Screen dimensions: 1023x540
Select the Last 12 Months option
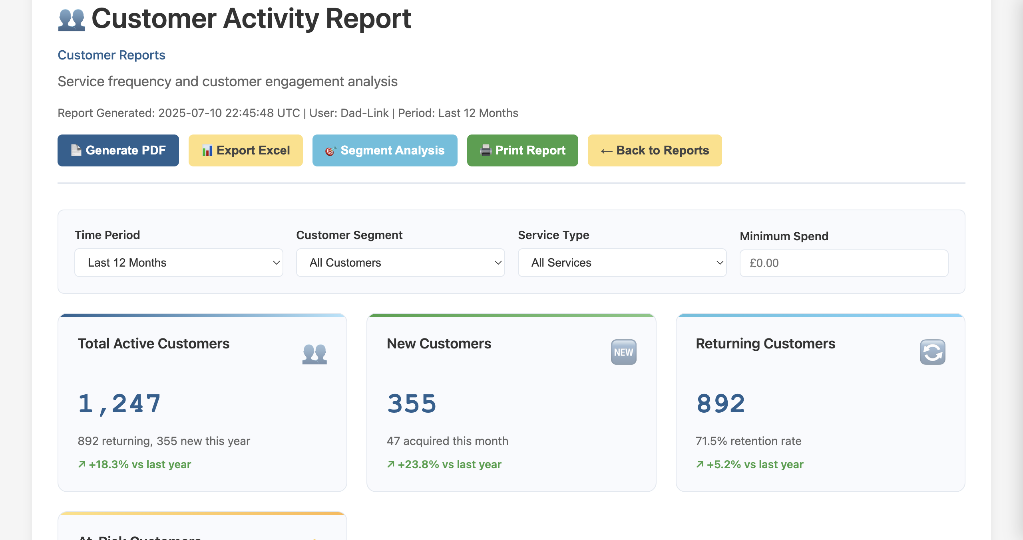pos(178,262)
